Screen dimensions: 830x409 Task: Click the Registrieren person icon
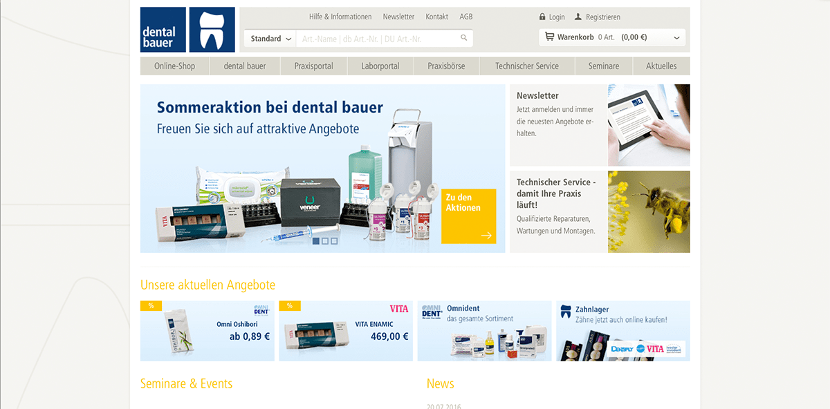click(x=578, y=17)
